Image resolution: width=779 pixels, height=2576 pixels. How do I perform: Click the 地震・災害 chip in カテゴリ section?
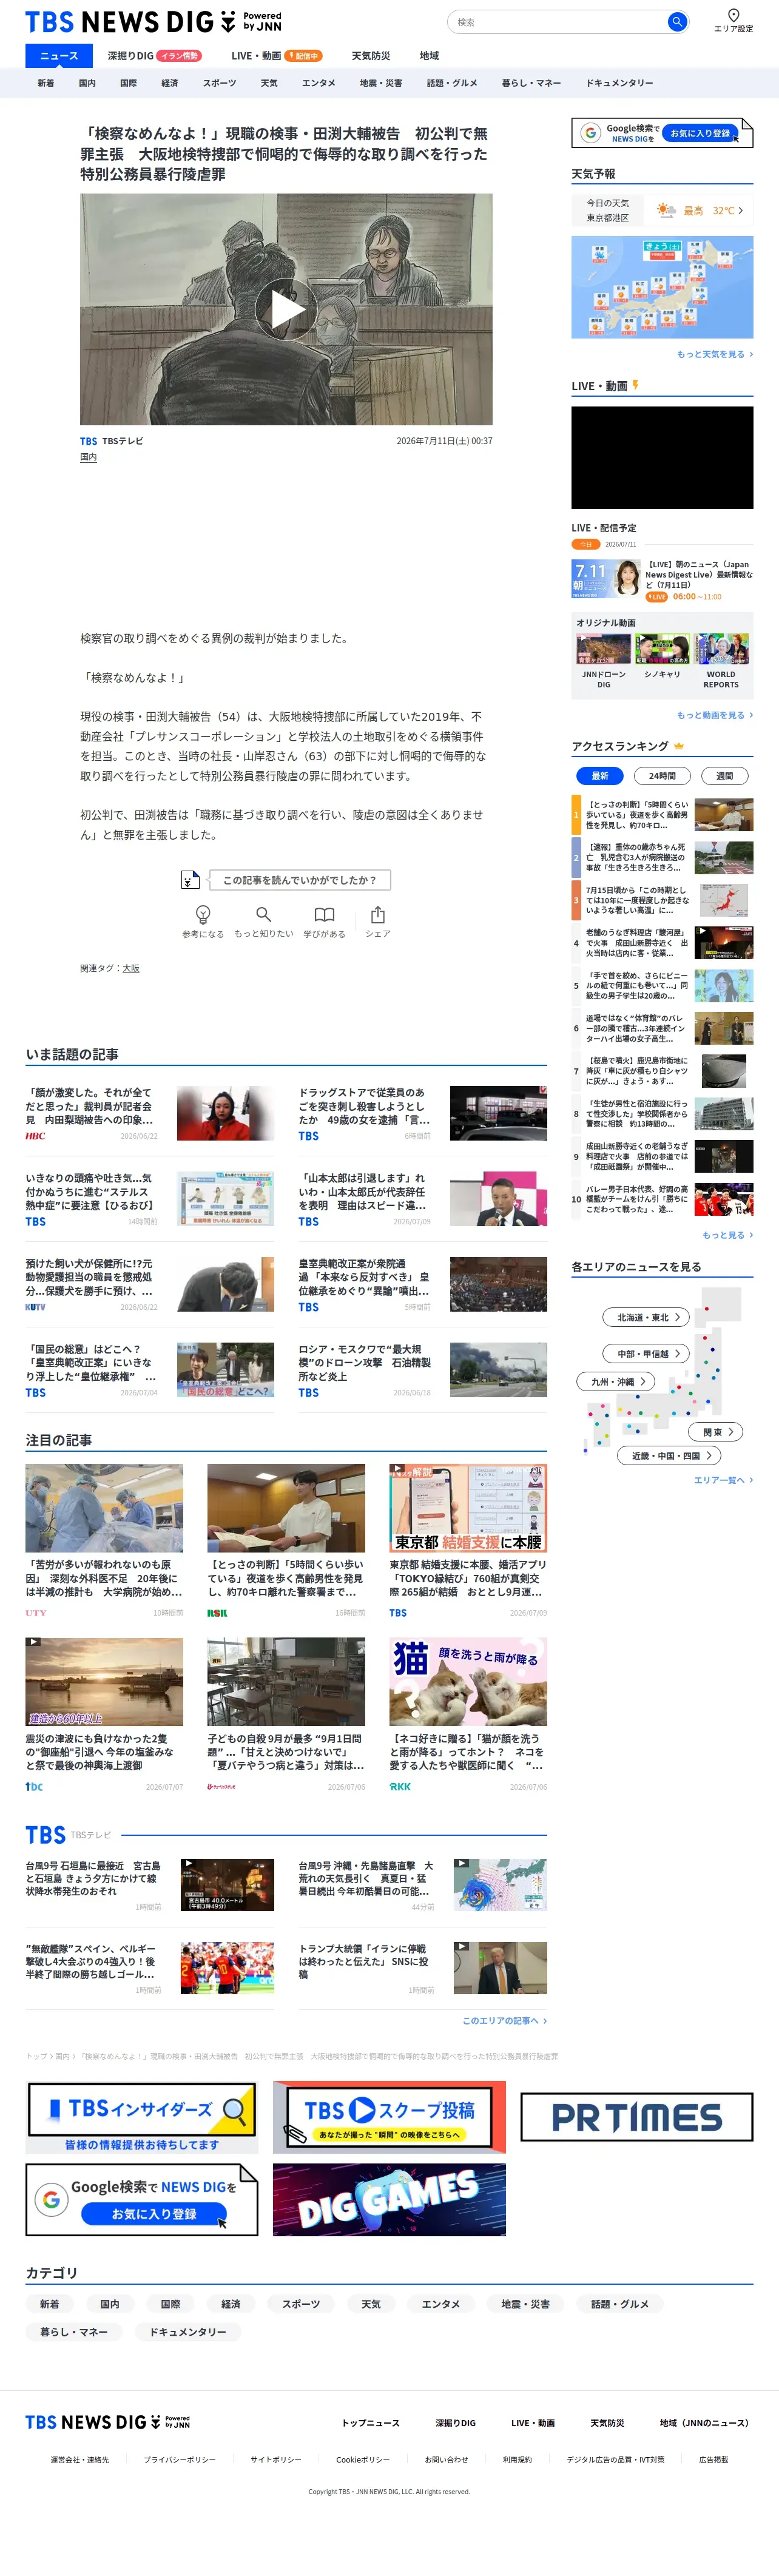coord(525,2303)
